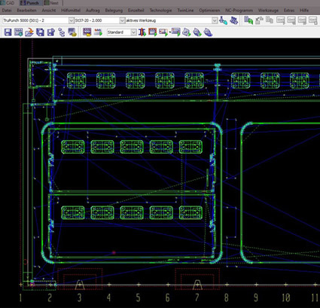Click the monitor with yellow database icon
This screenshot has width=320, height=308.
(72, 32)
